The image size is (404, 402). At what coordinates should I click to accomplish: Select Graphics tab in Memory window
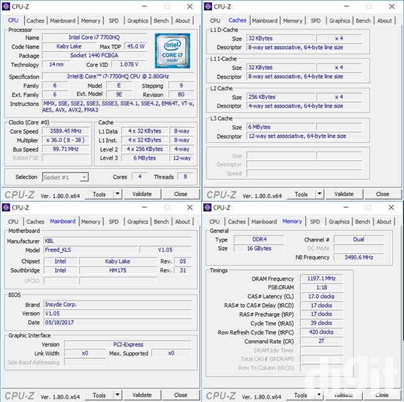coord(339,221)
